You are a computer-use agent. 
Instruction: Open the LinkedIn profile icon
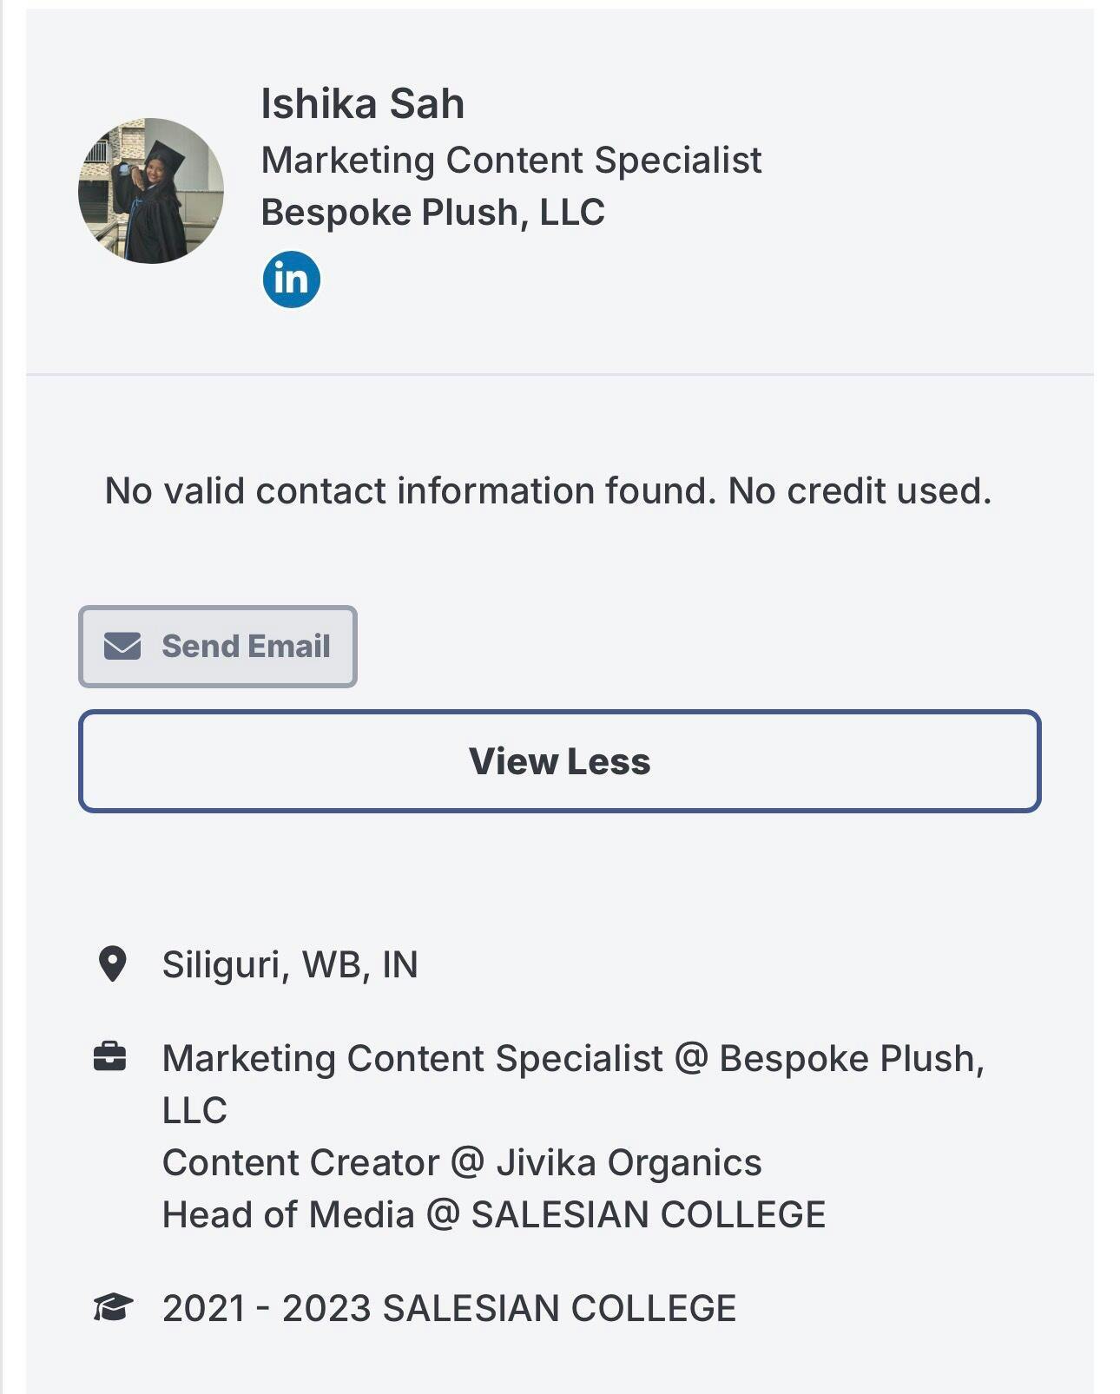291,279
